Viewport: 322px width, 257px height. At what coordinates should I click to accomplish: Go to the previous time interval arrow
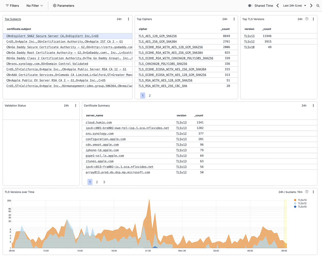[x=278, y=6]
